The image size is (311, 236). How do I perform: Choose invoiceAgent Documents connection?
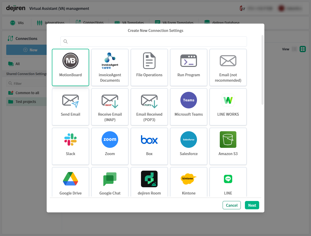tap(110, 67)
